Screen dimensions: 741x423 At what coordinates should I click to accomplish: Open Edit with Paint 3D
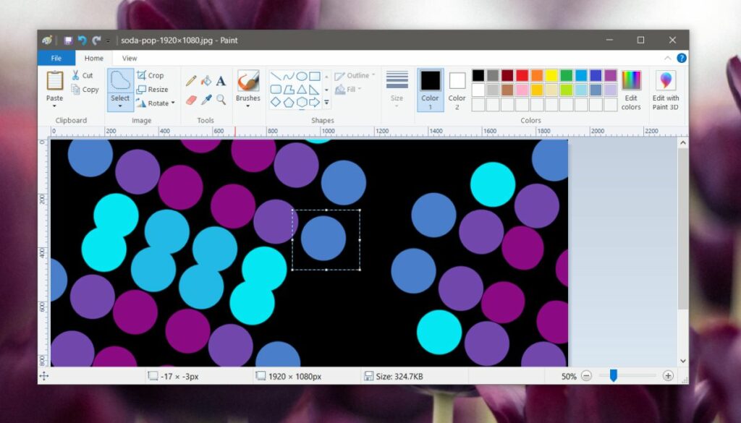(665, 88)
